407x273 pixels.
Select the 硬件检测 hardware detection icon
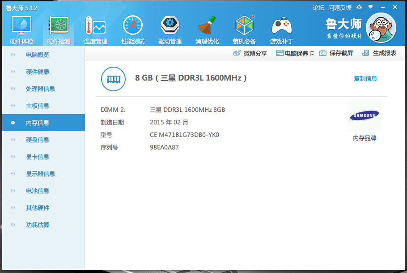pyautogui.click(x=59, y=26)
